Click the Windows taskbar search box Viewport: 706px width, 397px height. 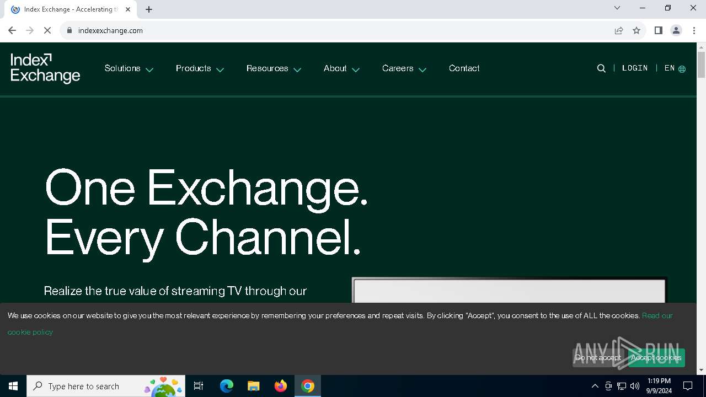coord(106,386)
